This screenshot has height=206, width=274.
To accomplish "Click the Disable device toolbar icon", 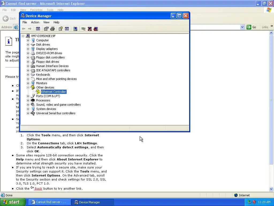I will click(x=96, y=29).
